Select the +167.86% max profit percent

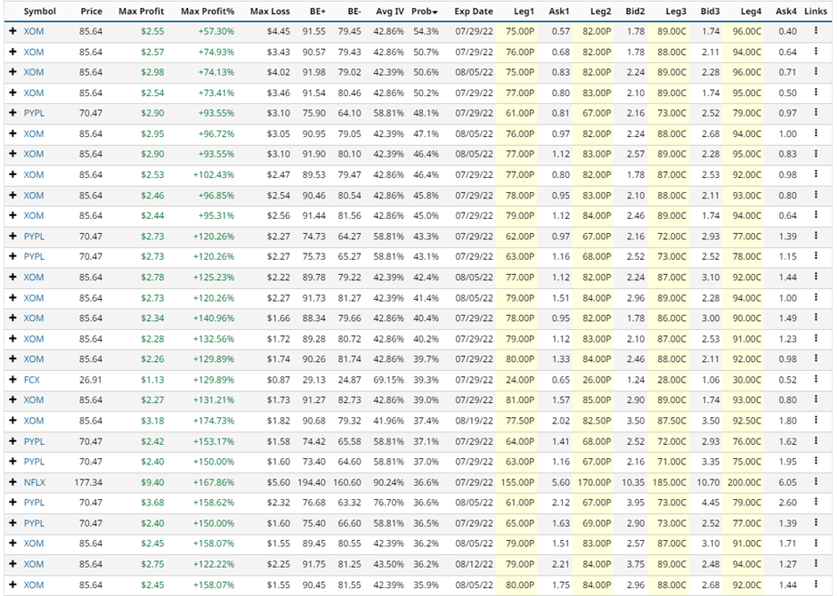click(214, 482)
